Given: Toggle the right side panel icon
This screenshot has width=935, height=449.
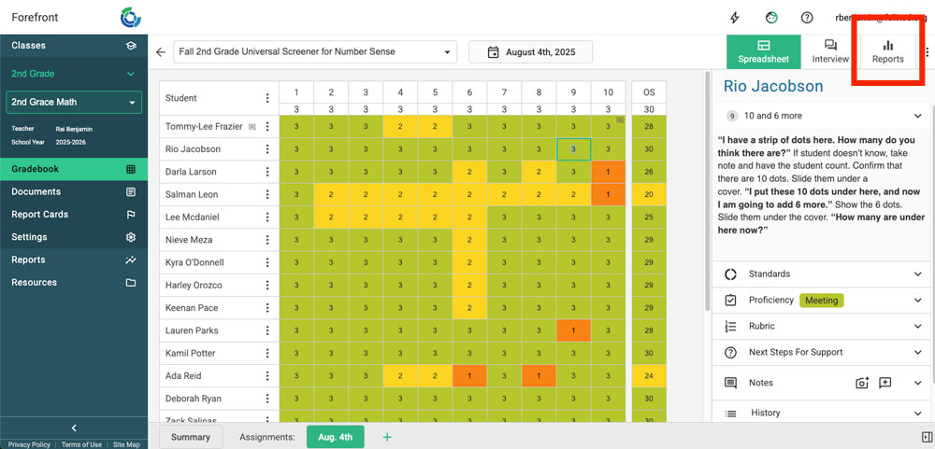Looking at the screenshot, I should pos(927,437).
